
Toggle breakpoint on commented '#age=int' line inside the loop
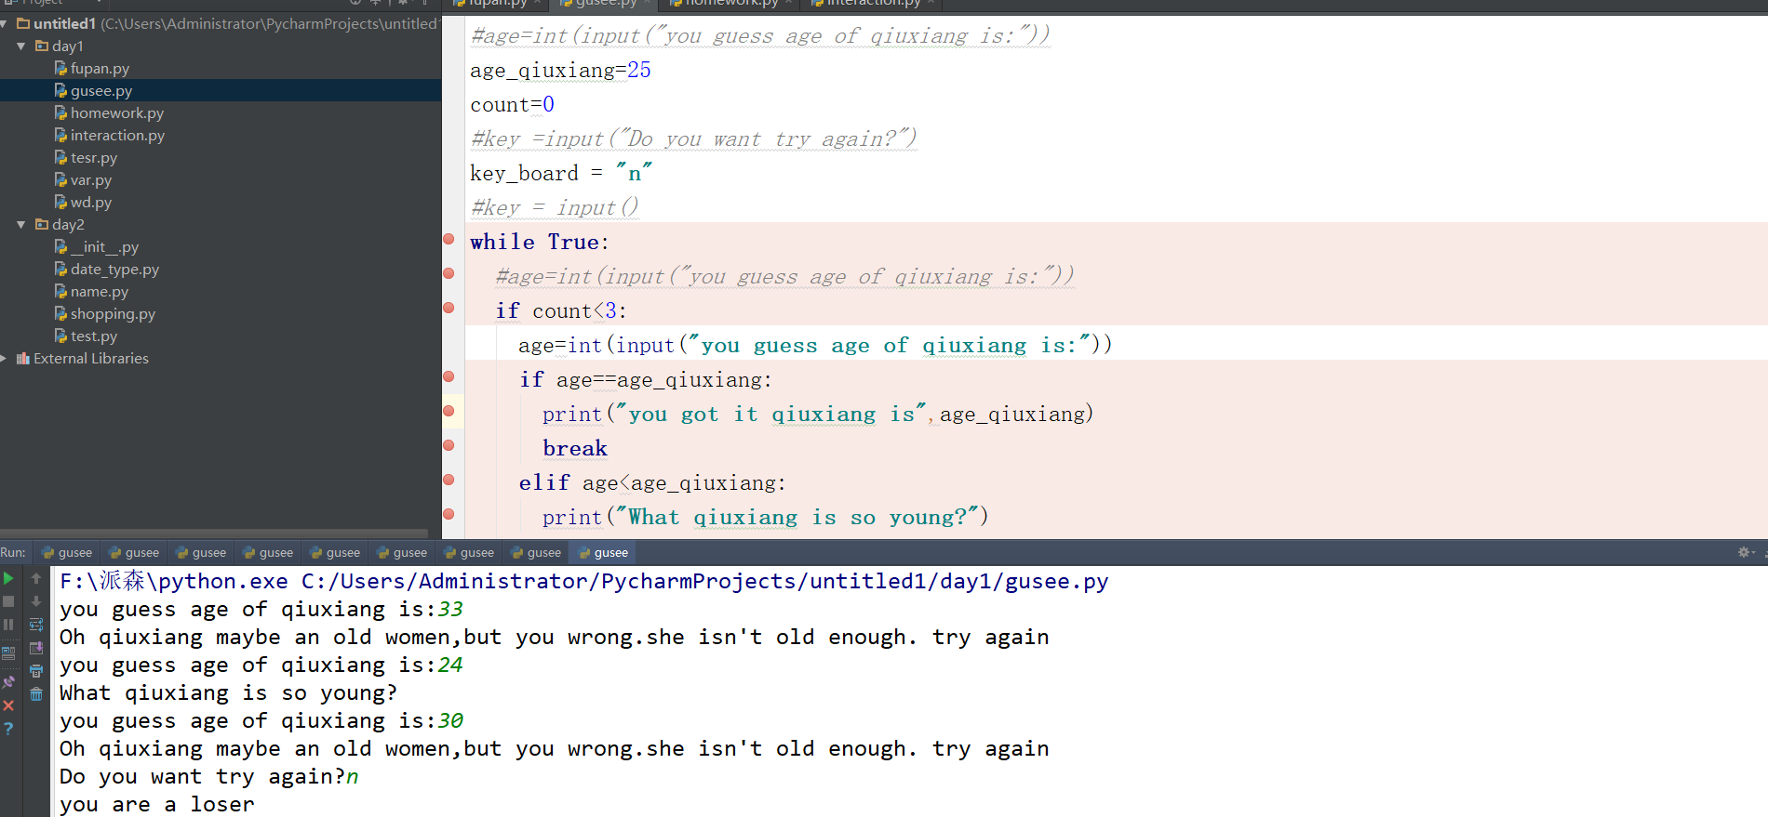pos(449,273)
